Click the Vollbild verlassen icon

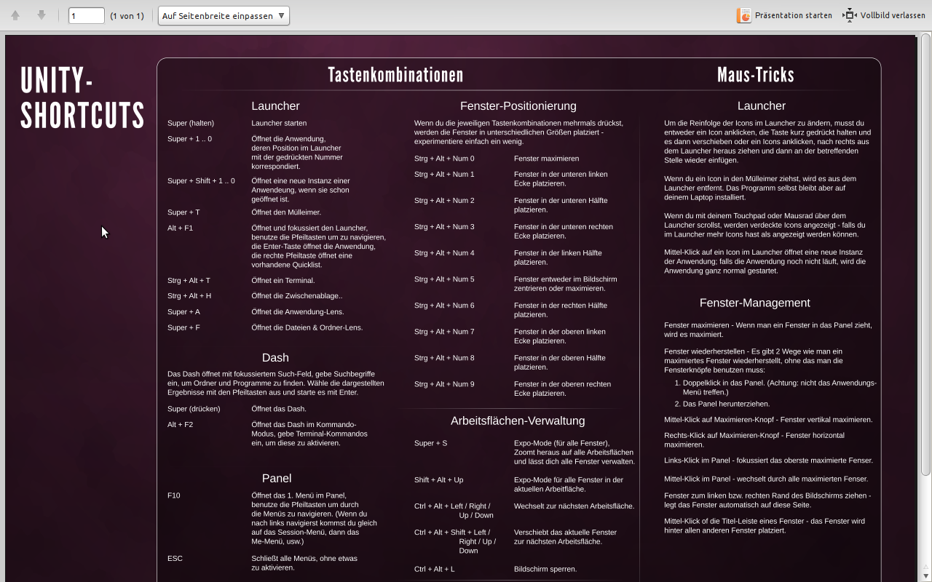click(850, 15)
